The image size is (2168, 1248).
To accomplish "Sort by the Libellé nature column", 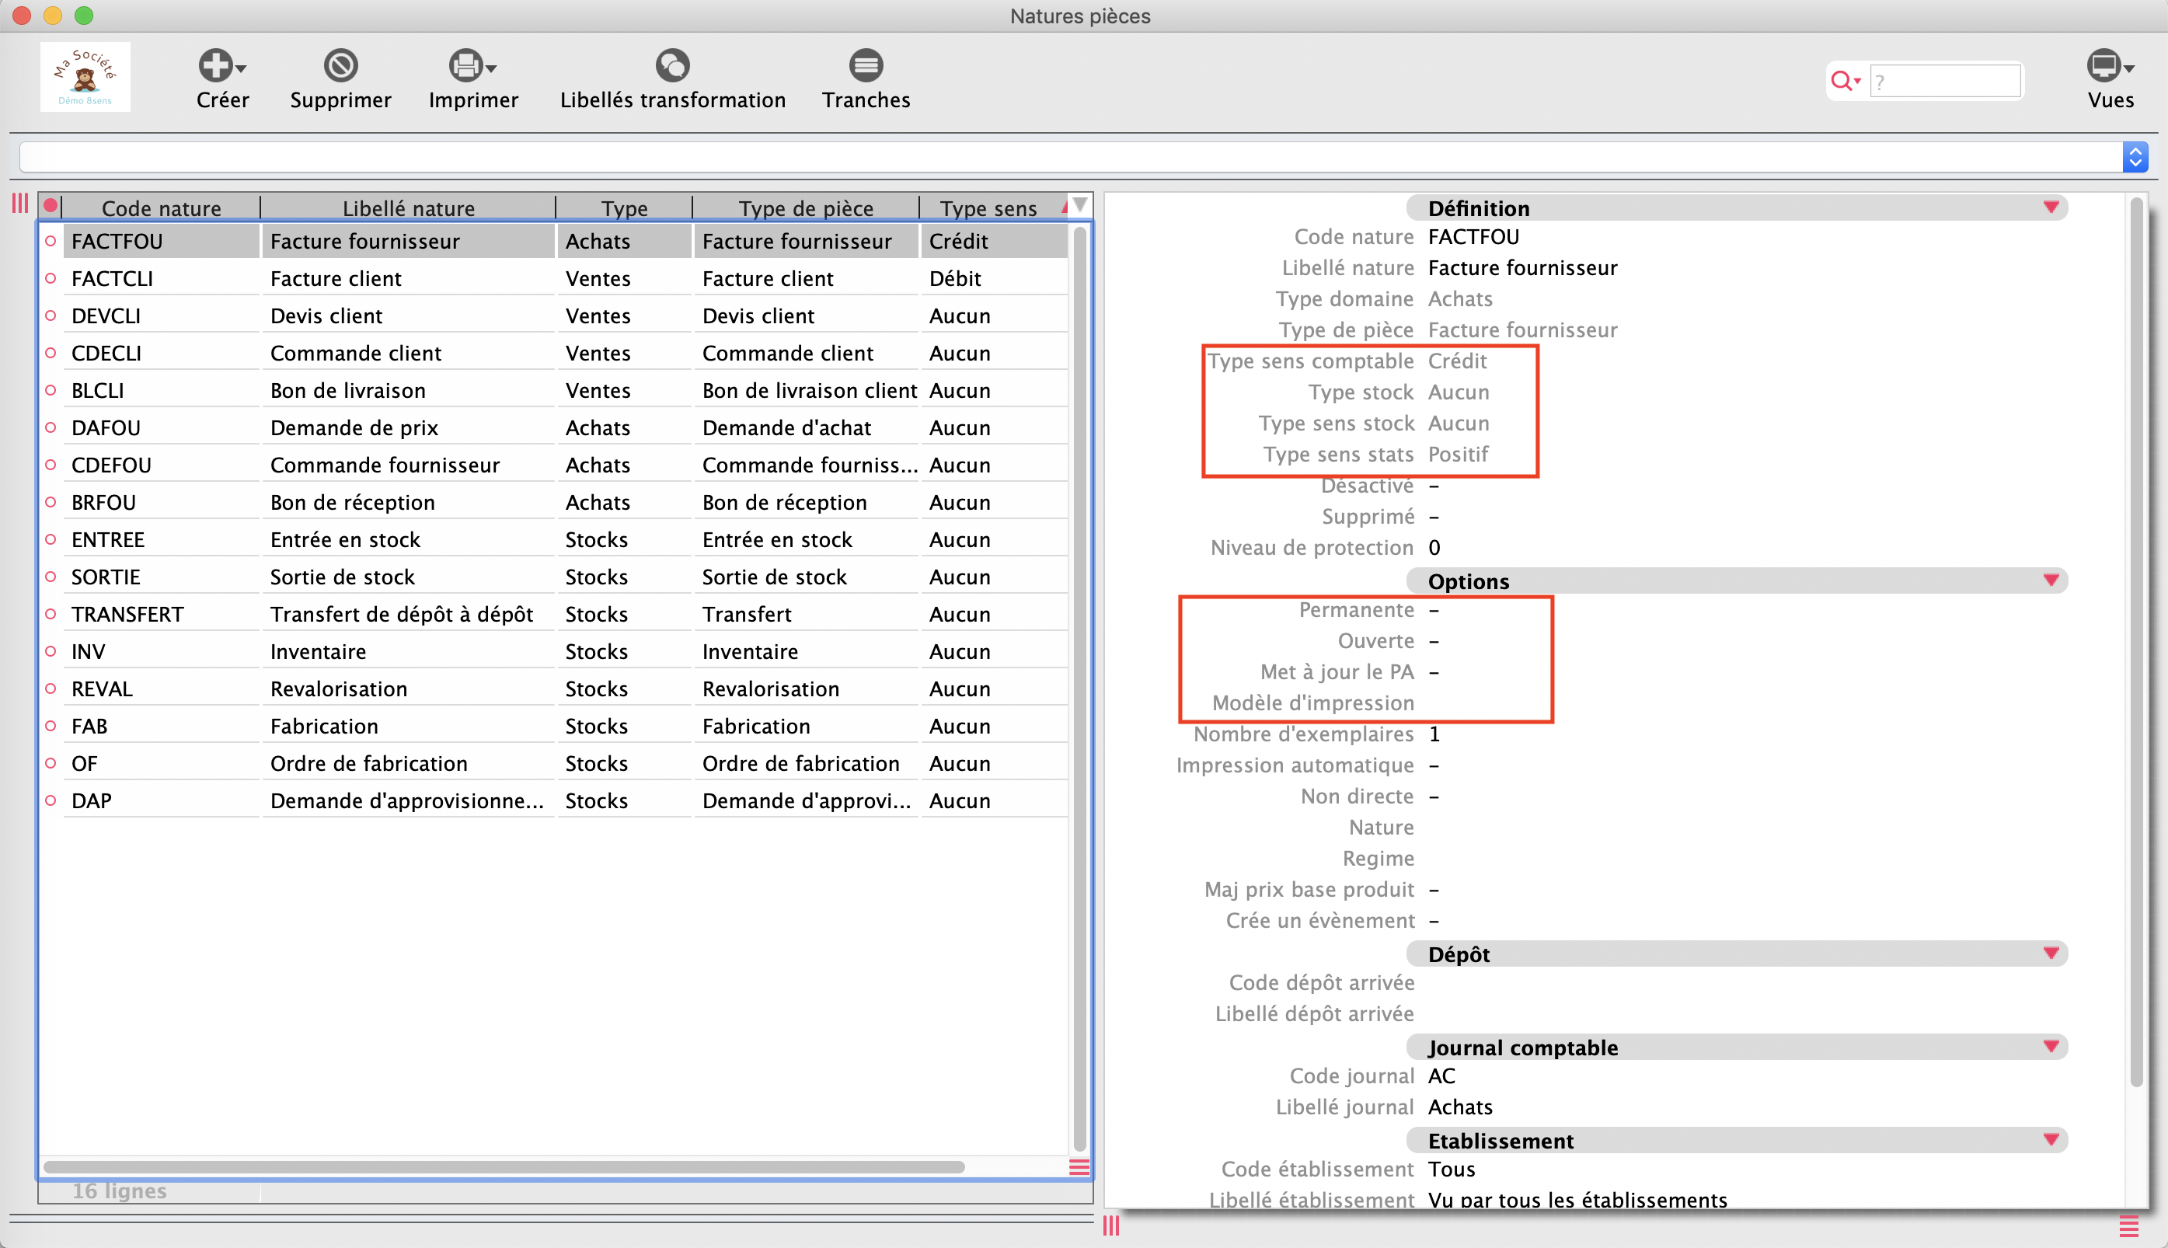I will [x=408, y=207].
